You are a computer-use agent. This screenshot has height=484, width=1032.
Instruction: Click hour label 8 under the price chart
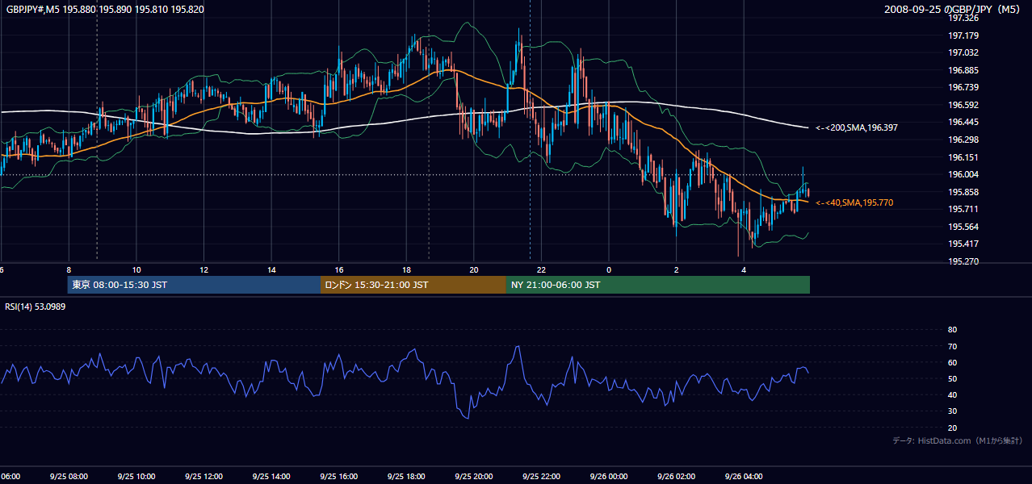tap(69, 269)
